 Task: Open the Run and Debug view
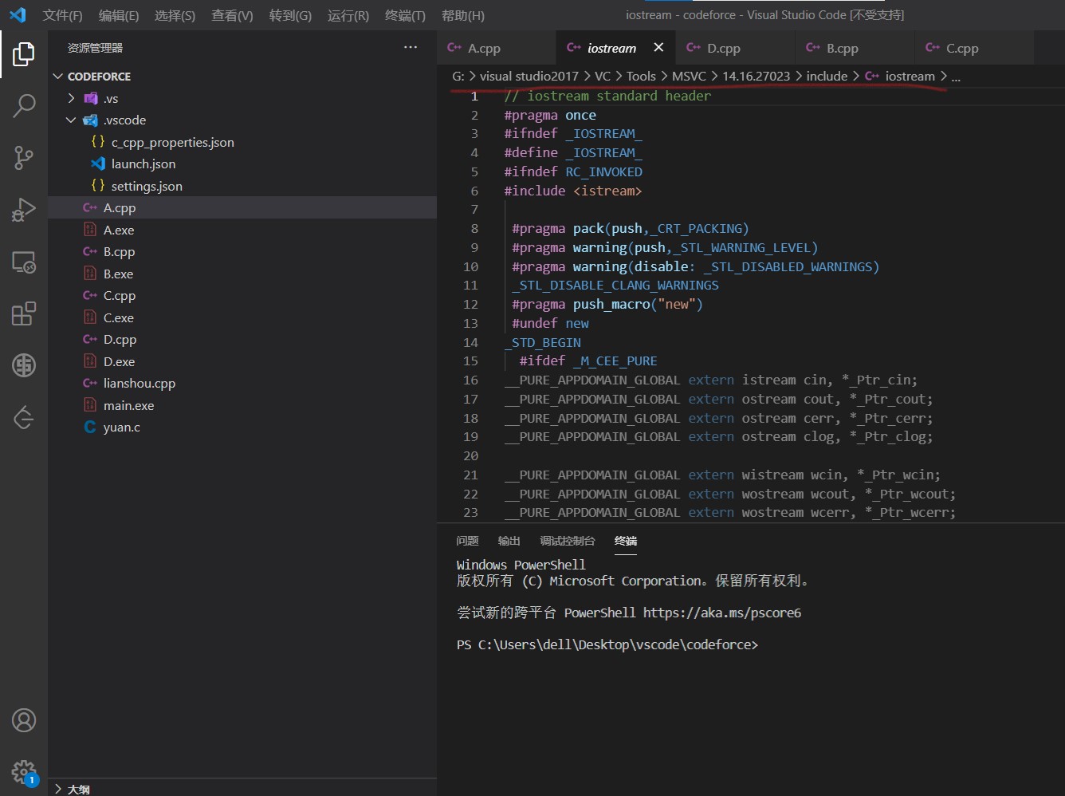[x=24, y=210]
